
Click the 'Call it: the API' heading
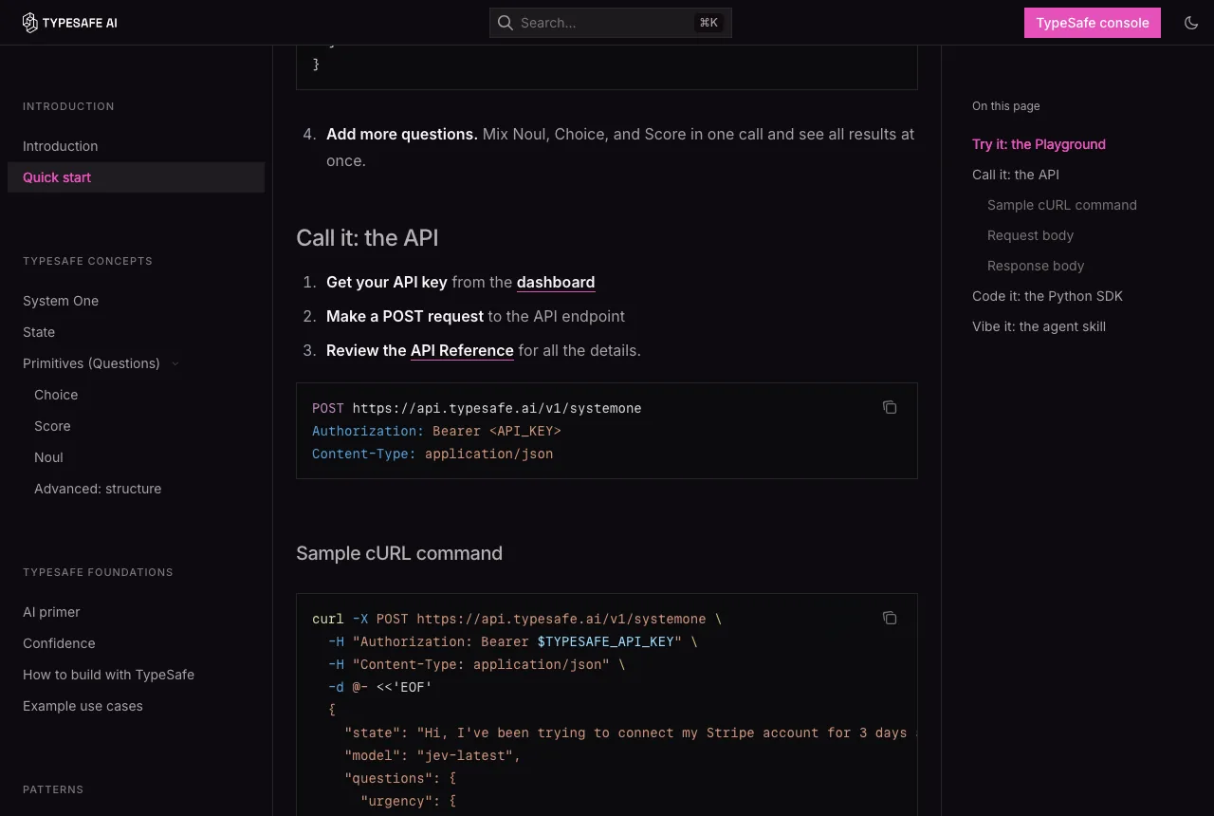(367, 237)
